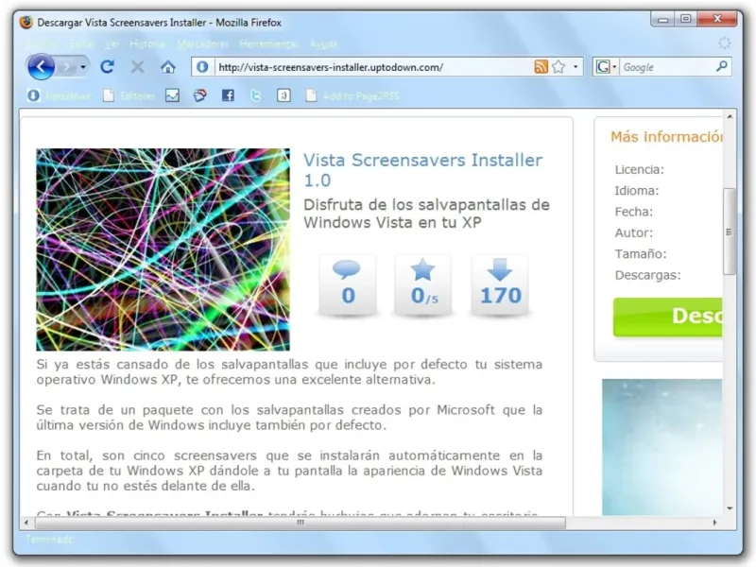
Task: Click the Stop loading X icon
Action: (x=137, y=66)
